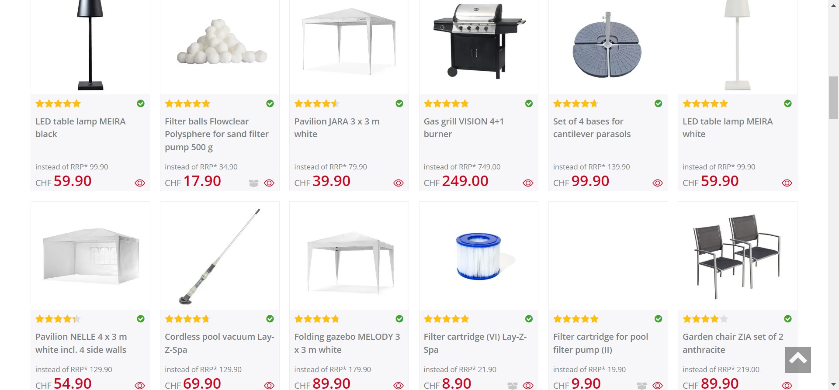
Task: Click package icon on Filter cartridge (VI) Lay-Z-Spa
Action: [x=512, y=386]
